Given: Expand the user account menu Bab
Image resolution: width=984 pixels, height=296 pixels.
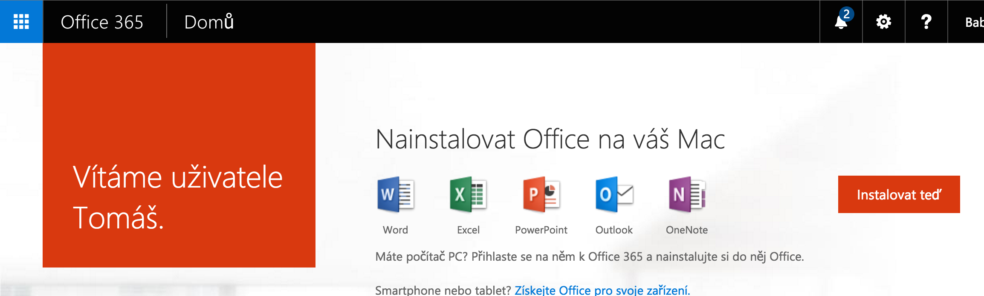Looking at the screenshot, I should click(x=974, y=22).
